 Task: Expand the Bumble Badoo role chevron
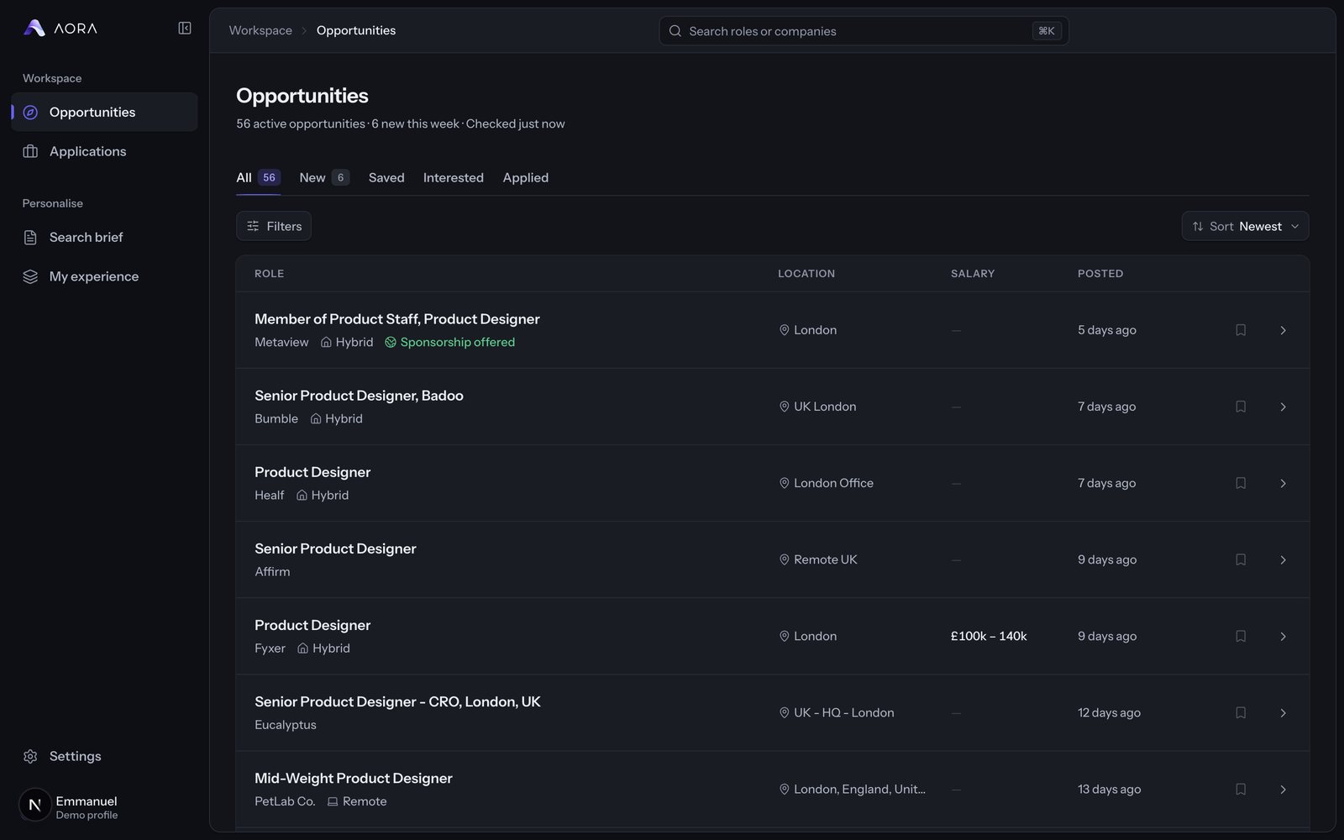1283,407
